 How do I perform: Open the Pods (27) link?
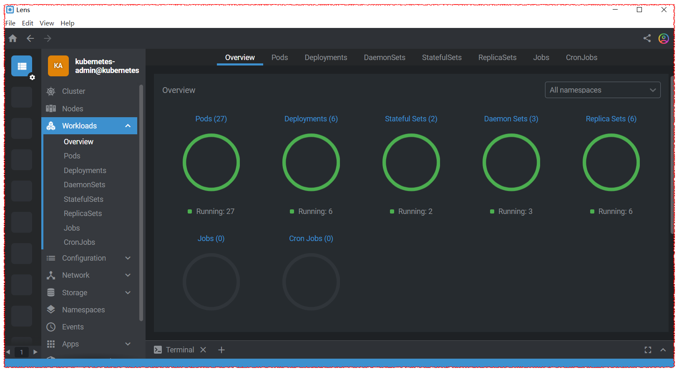211,119
